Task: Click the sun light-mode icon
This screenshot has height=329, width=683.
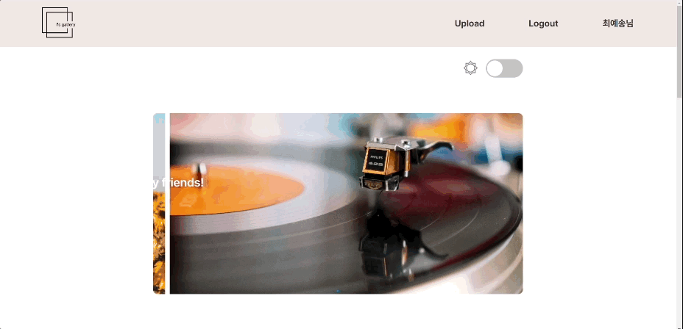Action: [x=470, y=68]
